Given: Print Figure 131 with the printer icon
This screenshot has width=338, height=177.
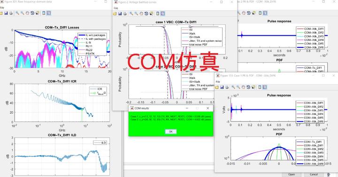Looking at the screenshot, I should coord(227,87).
